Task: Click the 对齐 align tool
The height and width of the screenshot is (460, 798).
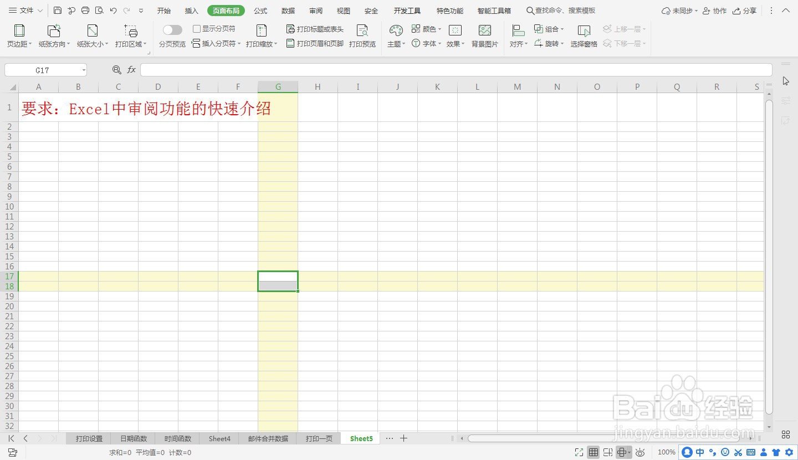Action: (x=519, y=36)
